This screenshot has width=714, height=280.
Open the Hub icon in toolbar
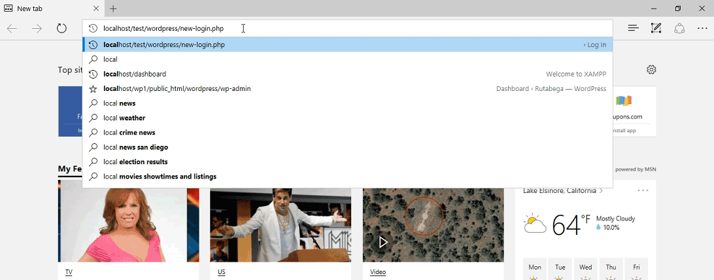coord(633,28)
